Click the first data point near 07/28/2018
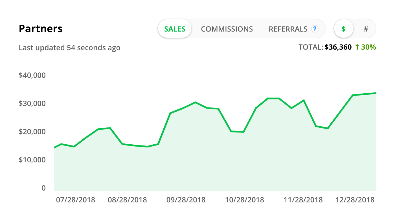This screenshot has width=395, height=221. click(x=54, y=147)
